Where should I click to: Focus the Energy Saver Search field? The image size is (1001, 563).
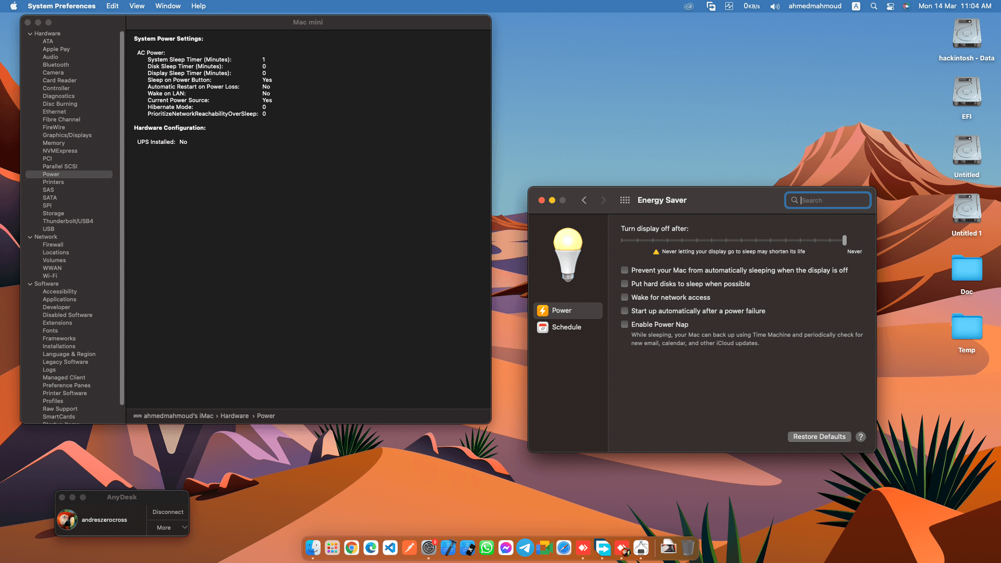828,200
